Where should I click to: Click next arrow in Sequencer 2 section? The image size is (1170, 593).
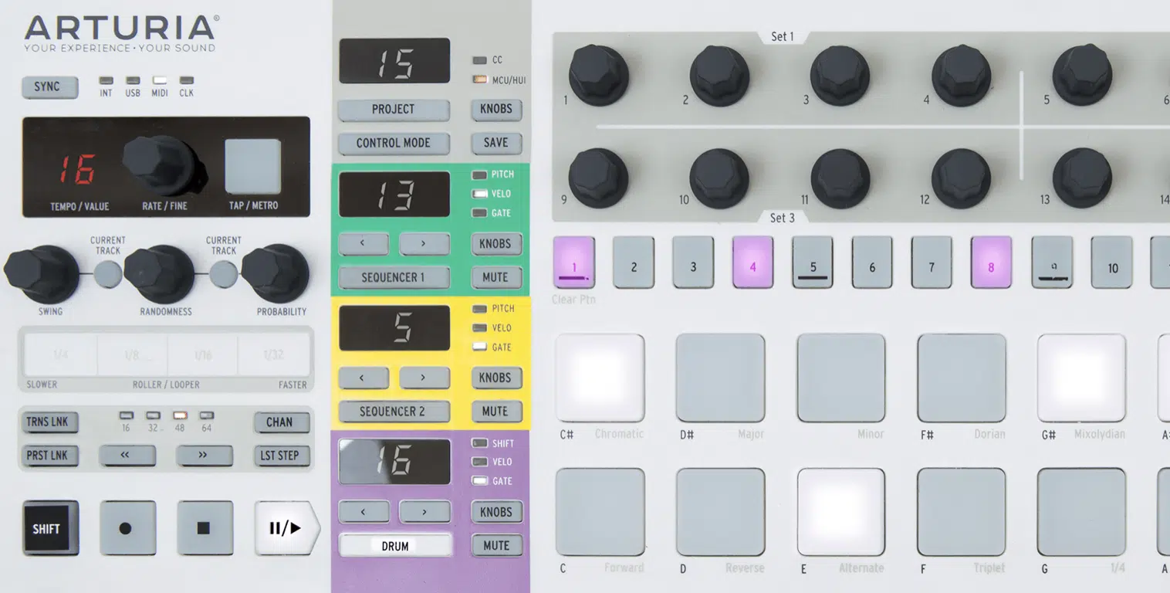(x=424, y=378)
